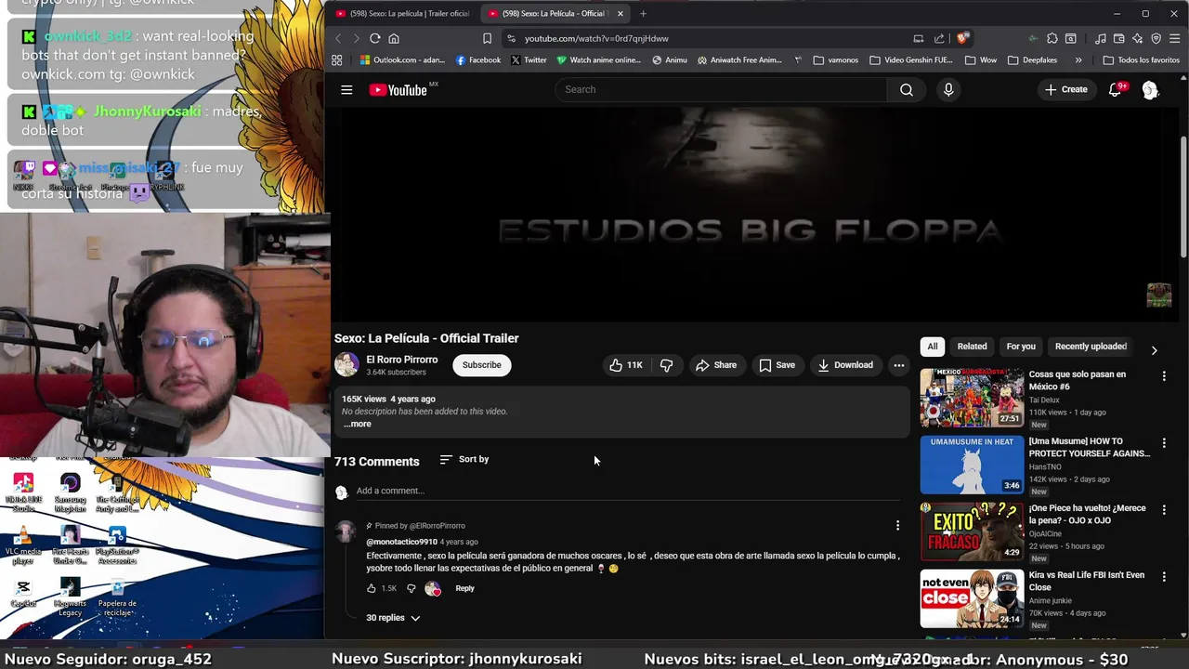Bookmark this page in address bar
This screenshot has height=669, width=1189.
(487, 38)
